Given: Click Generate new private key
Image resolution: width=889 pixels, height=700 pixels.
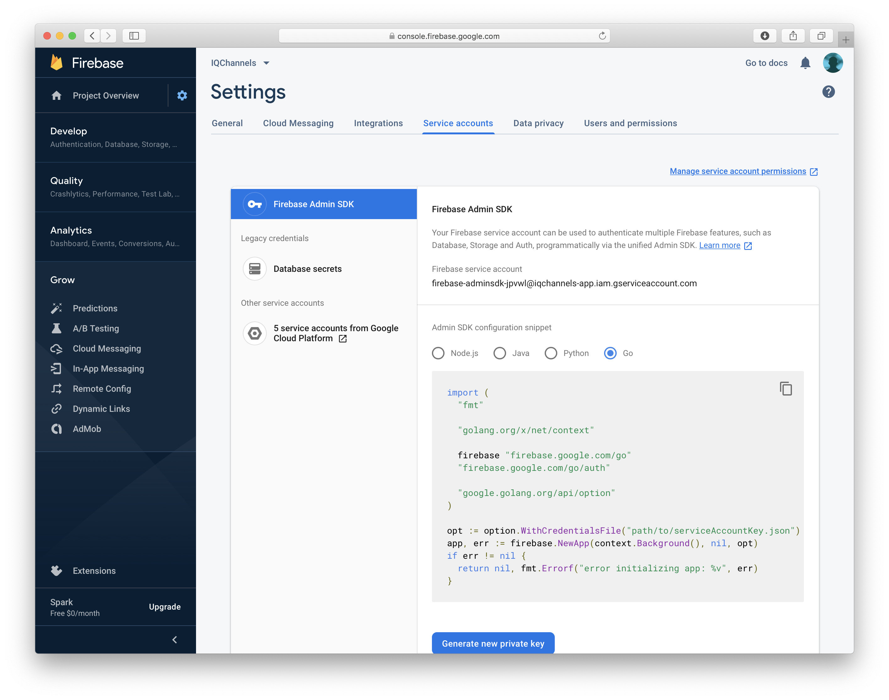Looking at the screenshot, I should 493,643.
